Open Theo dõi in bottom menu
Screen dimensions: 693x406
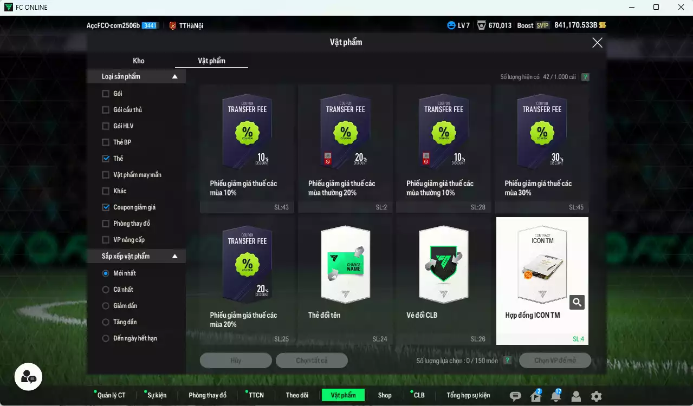click(297, 395)
